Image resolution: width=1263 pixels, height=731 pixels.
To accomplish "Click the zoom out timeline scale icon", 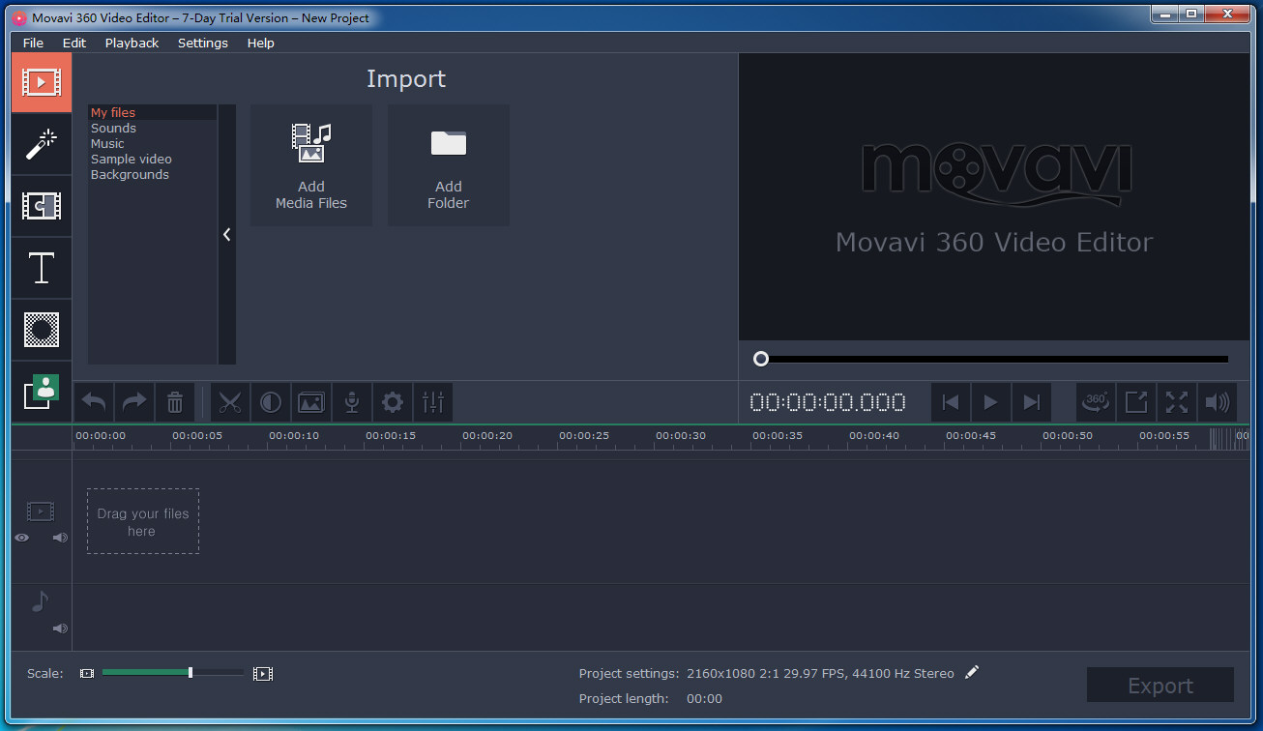I will pyautogui.click(x=87, y=673).
